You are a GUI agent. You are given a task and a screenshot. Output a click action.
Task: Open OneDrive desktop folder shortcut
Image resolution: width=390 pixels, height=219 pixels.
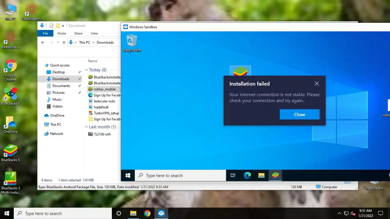click(11, 125)
